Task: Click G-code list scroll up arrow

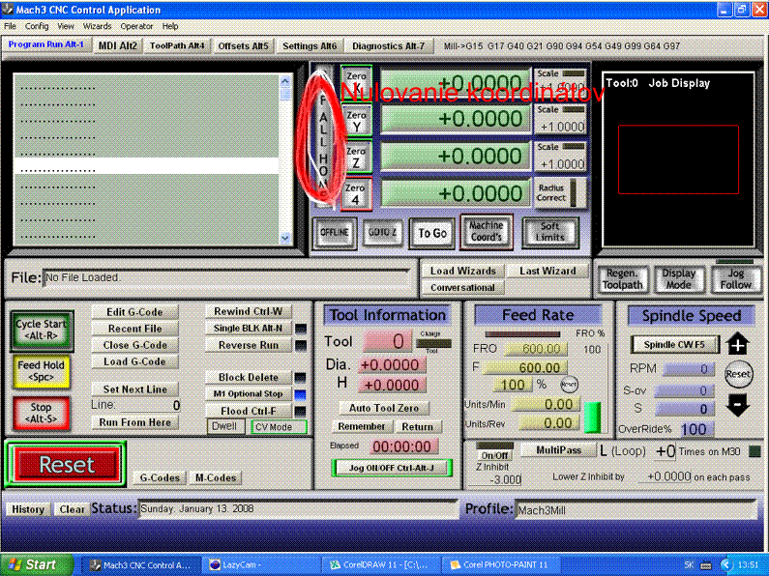Action: tap(285, 81)
